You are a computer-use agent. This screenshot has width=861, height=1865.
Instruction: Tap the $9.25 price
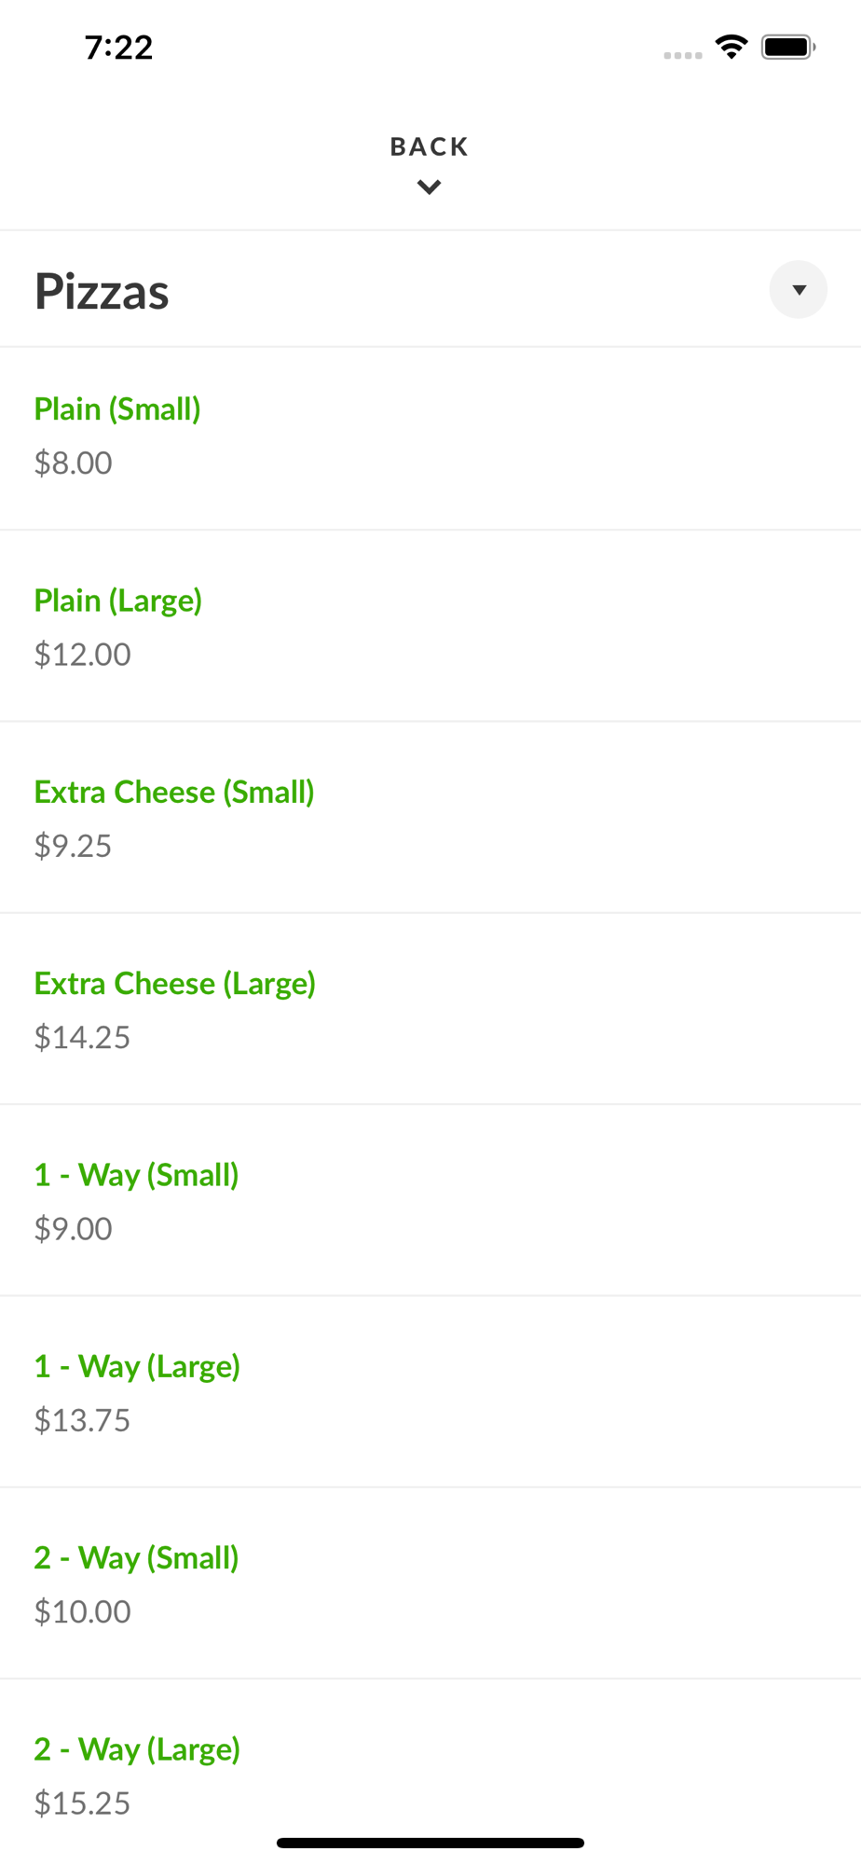(74, 846)
